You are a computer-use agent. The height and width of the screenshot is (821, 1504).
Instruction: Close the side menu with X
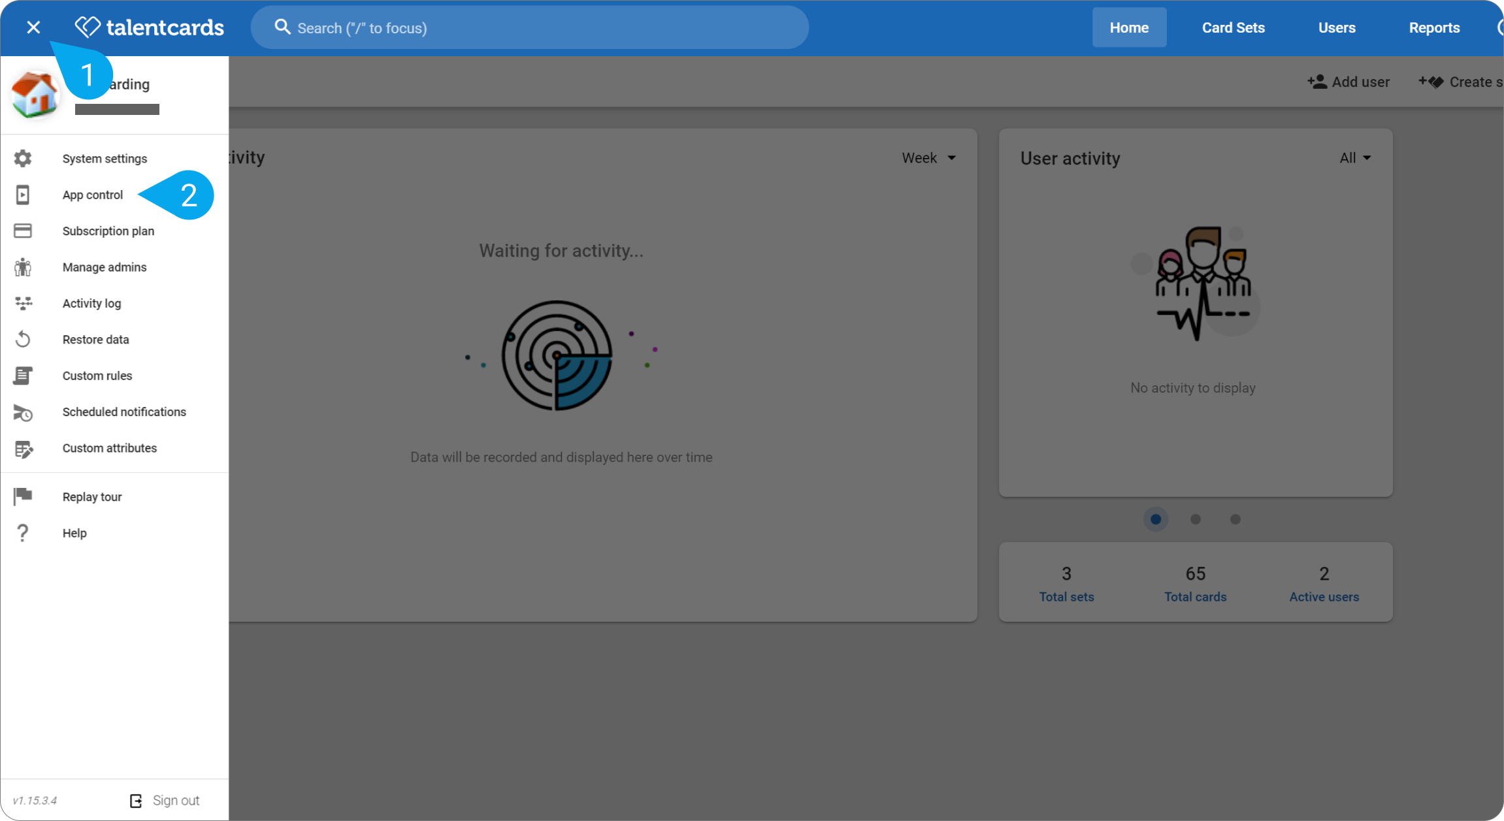(33, 27)
